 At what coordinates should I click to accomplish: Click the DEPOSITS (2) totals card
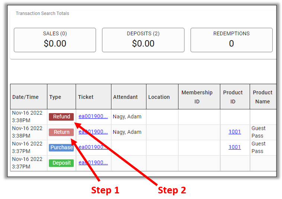(143, 40)
